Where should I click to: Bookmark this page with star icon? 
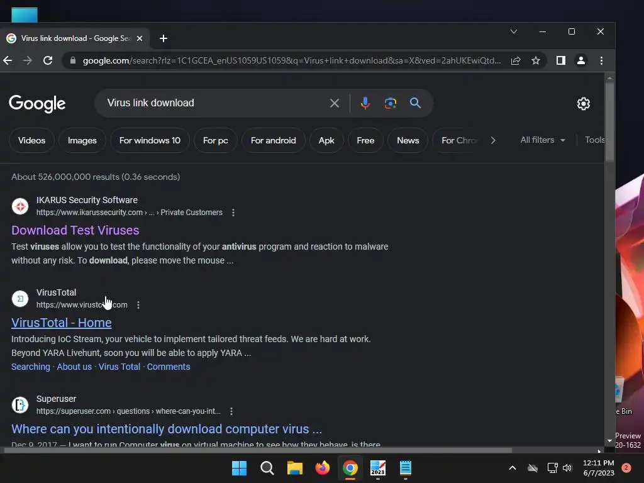point(536,61)
